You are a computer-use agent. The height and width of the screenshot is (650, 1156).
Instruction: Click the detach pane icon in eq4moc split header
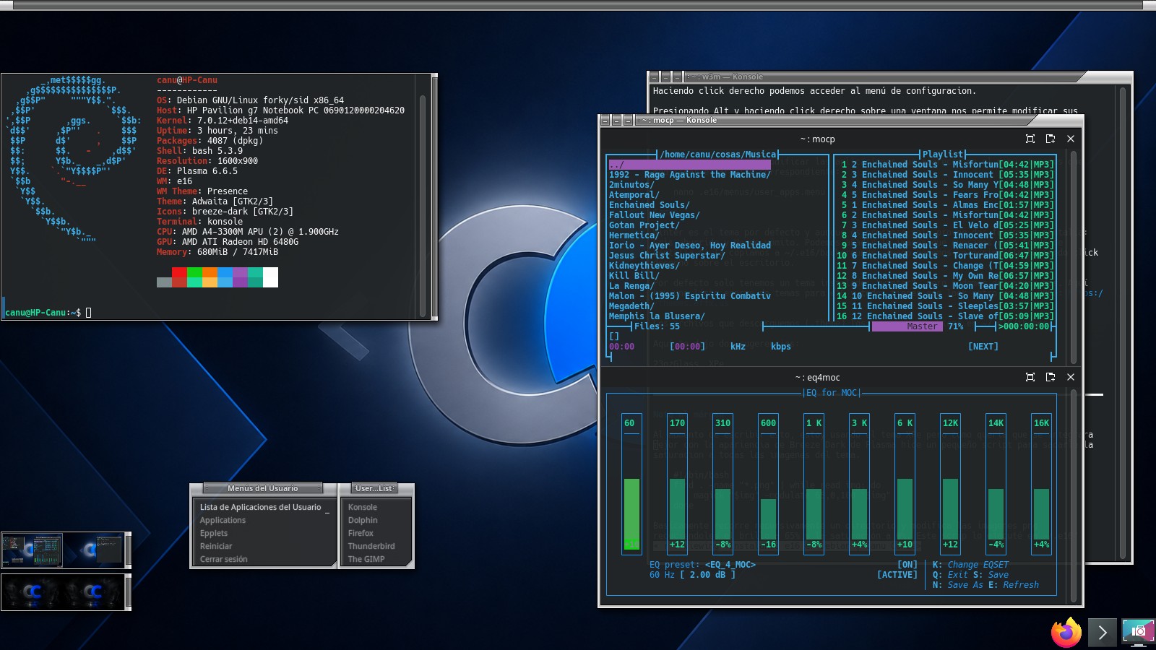[1051, 377]
